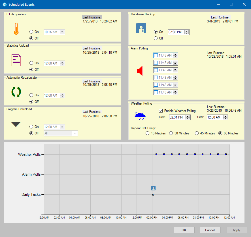Click the Cancel button
The height and width of the screenshot is (237, 251).
coord(210,230)
